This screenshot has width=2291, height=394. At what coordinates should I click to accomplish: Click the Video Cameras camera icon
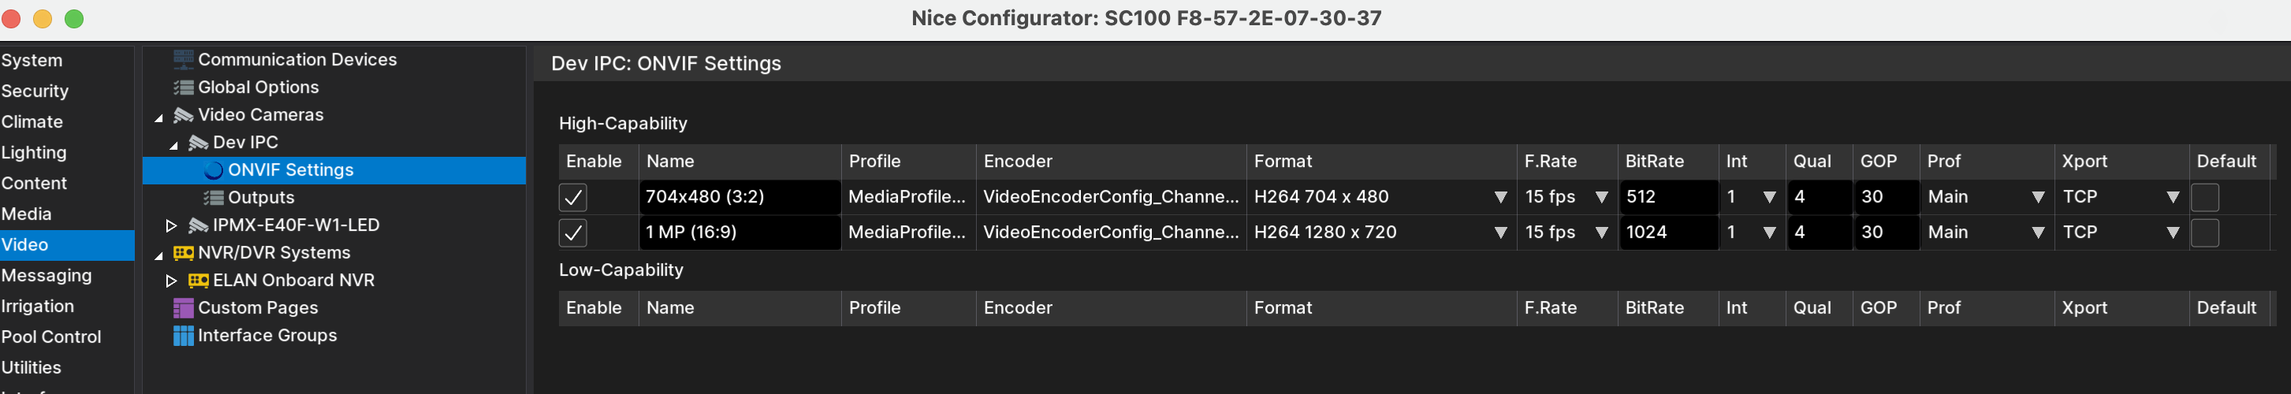pyautogui.click(x=183, y=115)
